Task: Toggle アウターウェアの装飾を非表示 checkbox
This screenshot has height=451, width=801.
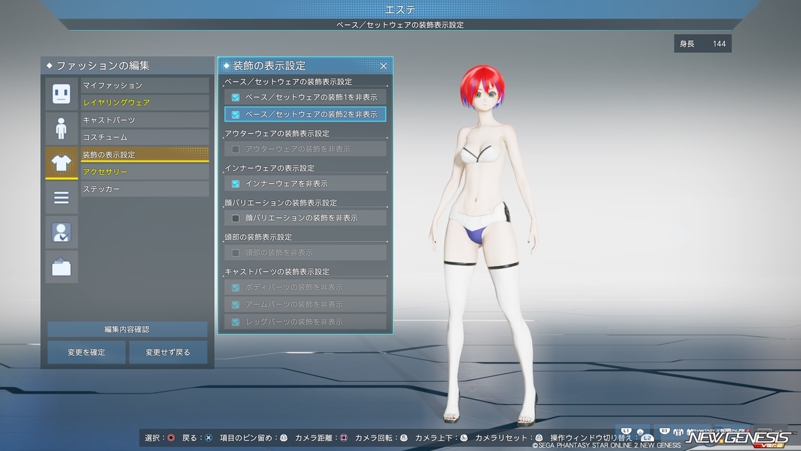Action: point(235,149)
